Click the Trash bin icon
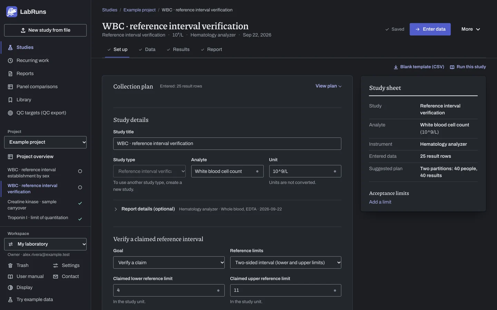Image resolution: width=497 pixels, height=310 pixels. point(10,266)
